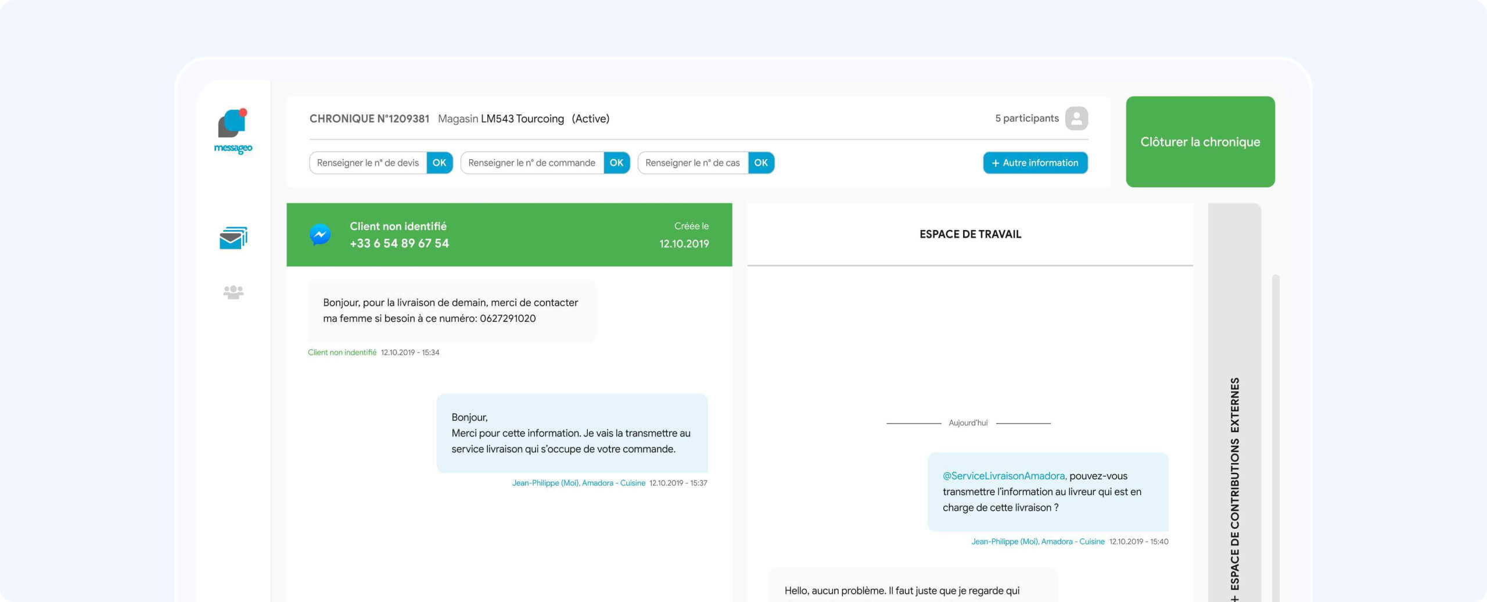Click the Chronique N°1209381 title
Viewport: 1487px width, 602px height.
pos(369,119)
